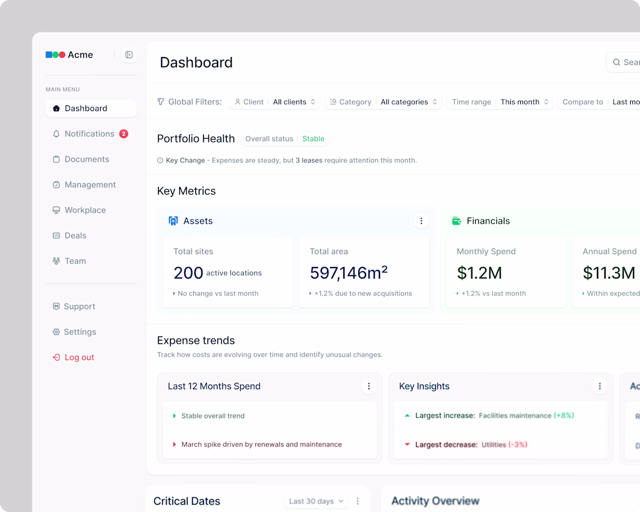Open the Client All clients dropdown

pyautogui.click(x=275, y=102)
